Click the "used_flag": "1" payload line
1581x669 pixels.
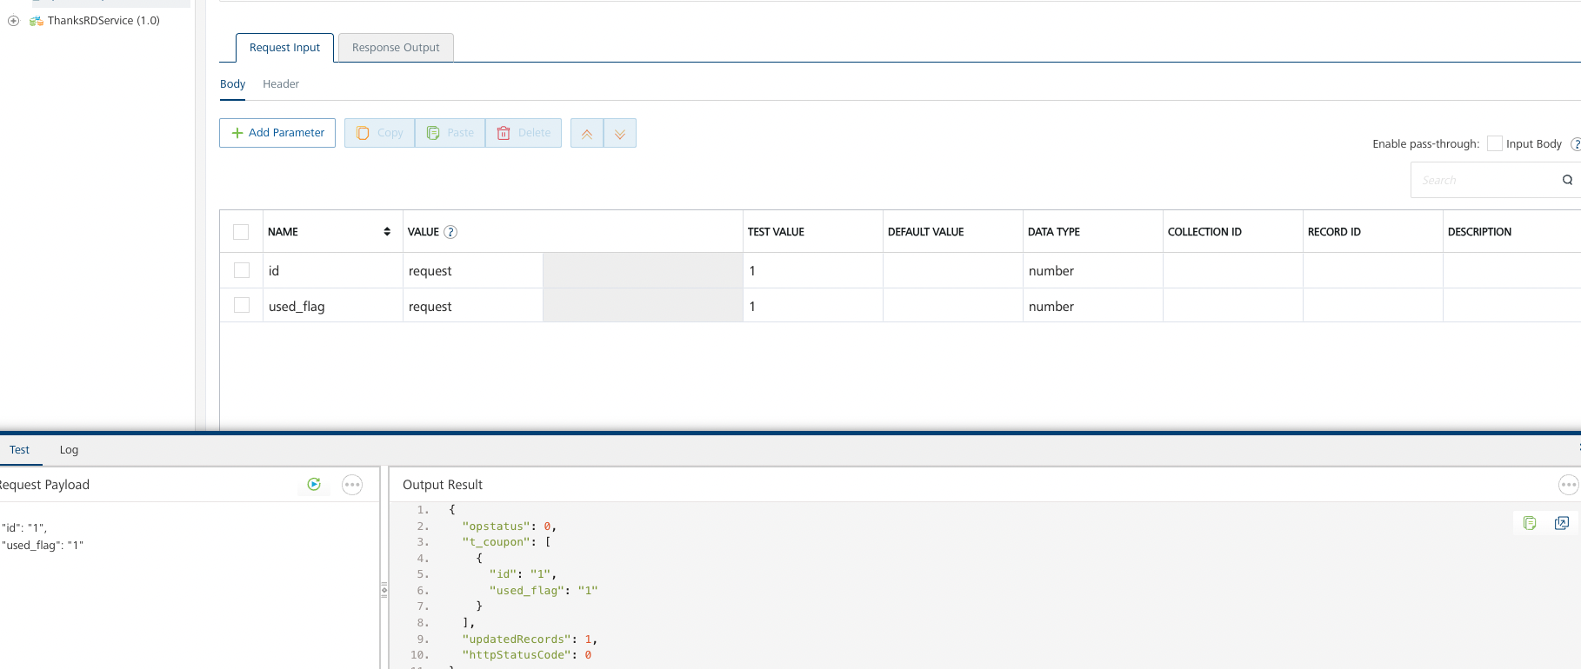(x=43, y=546)
